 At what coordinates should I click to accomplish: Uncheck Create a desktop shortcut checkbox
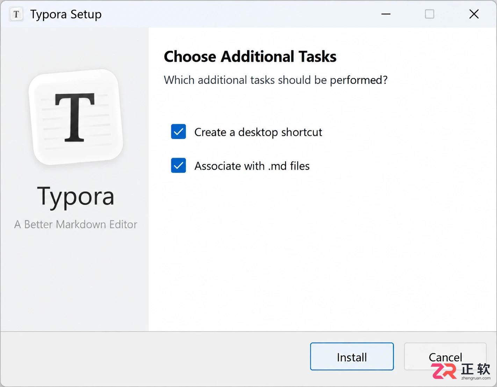[178, 132]
